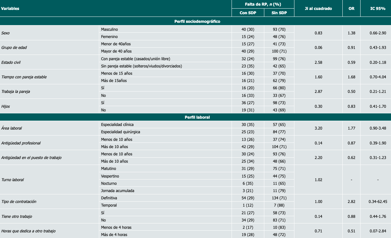Select the Sexo variable label
The width and height of the screenshot is (391, 238).
6,33
